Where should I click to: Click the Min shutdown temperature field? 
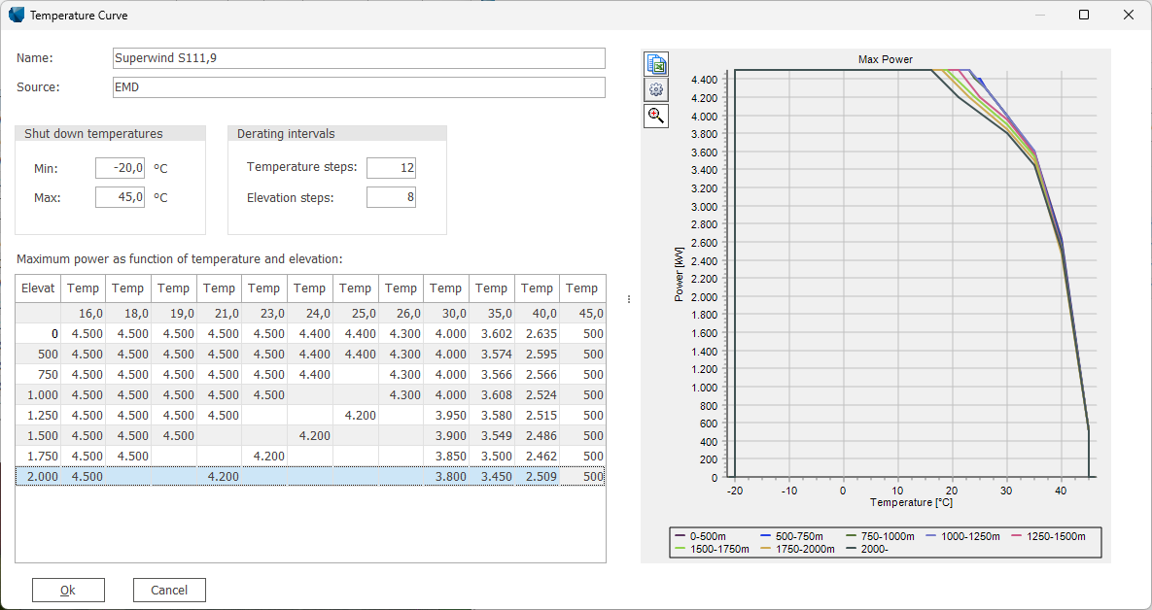tap(120, 167)
